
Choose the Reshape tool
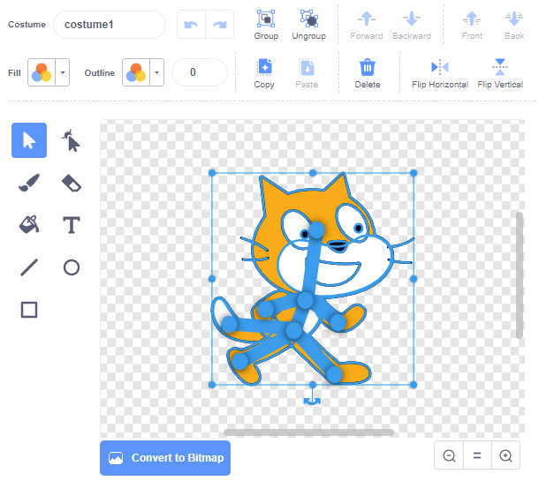coord(71,140)
